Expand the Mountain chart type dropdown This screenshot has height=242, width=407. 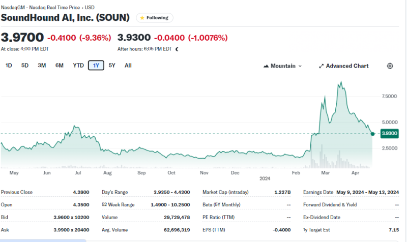[283, 66]
